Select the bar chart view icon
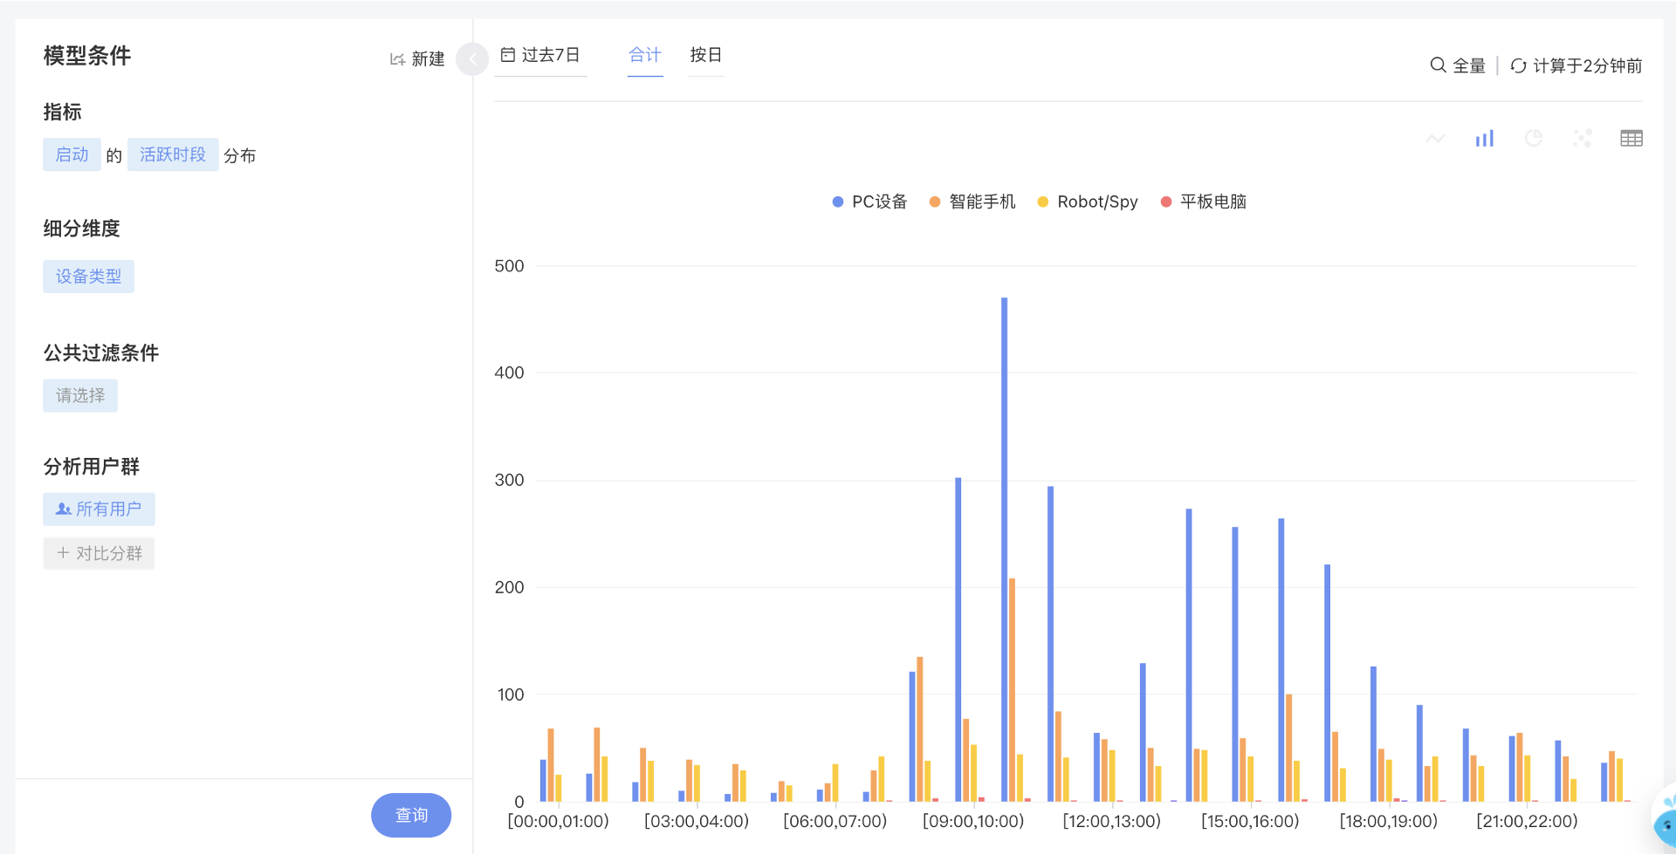This screenshot has height=855, width=1676. pyautogui.click(x=1485, y=139)
